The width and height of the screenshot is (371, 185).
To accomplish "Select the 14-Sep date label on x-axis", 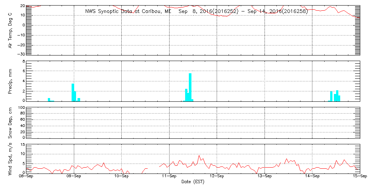I will click(x=312, y=177).
